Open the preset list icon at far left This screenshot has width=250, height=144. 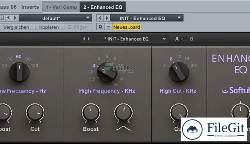click(2, 18)
